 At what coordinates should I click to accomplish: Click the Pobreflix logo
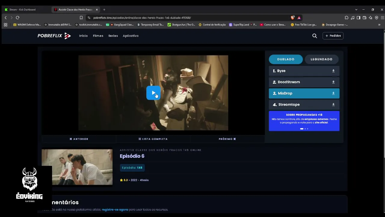pos(54,36)
